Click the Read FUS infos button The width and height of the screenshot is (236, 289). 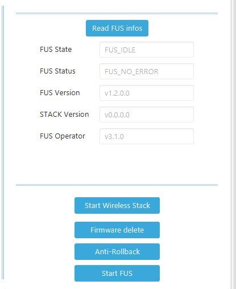(x=117, y=28)
